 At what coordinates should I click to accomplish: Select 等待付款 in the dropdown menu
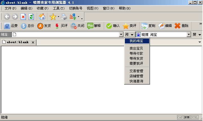(x=137, y=53)
